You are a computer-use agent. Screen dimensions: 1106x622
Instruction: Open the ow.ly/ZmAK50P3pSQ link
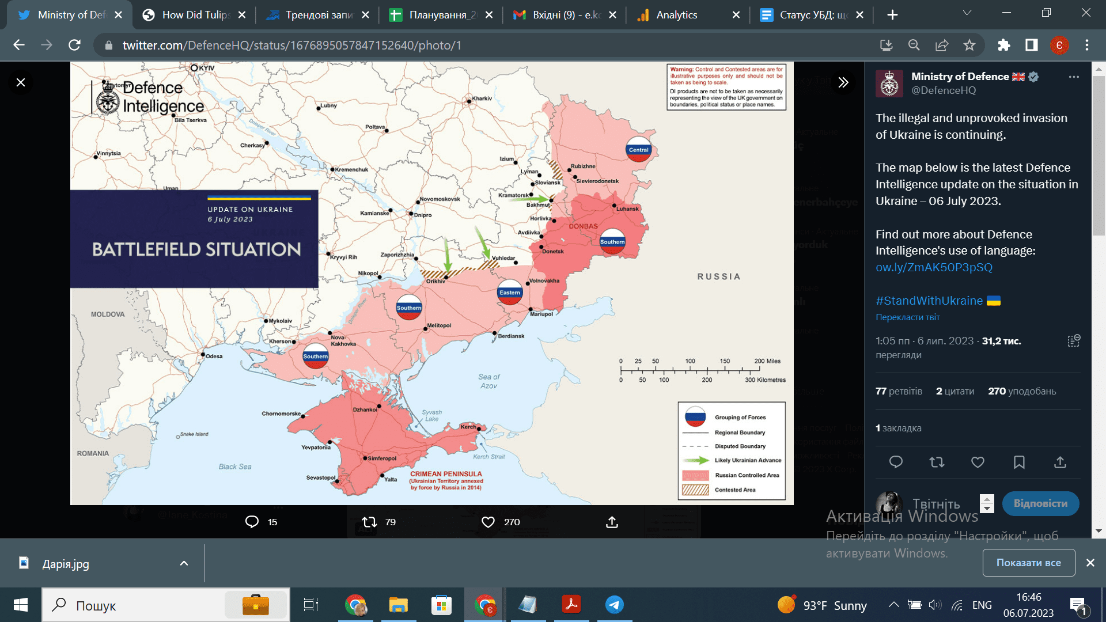pos(934,267)
